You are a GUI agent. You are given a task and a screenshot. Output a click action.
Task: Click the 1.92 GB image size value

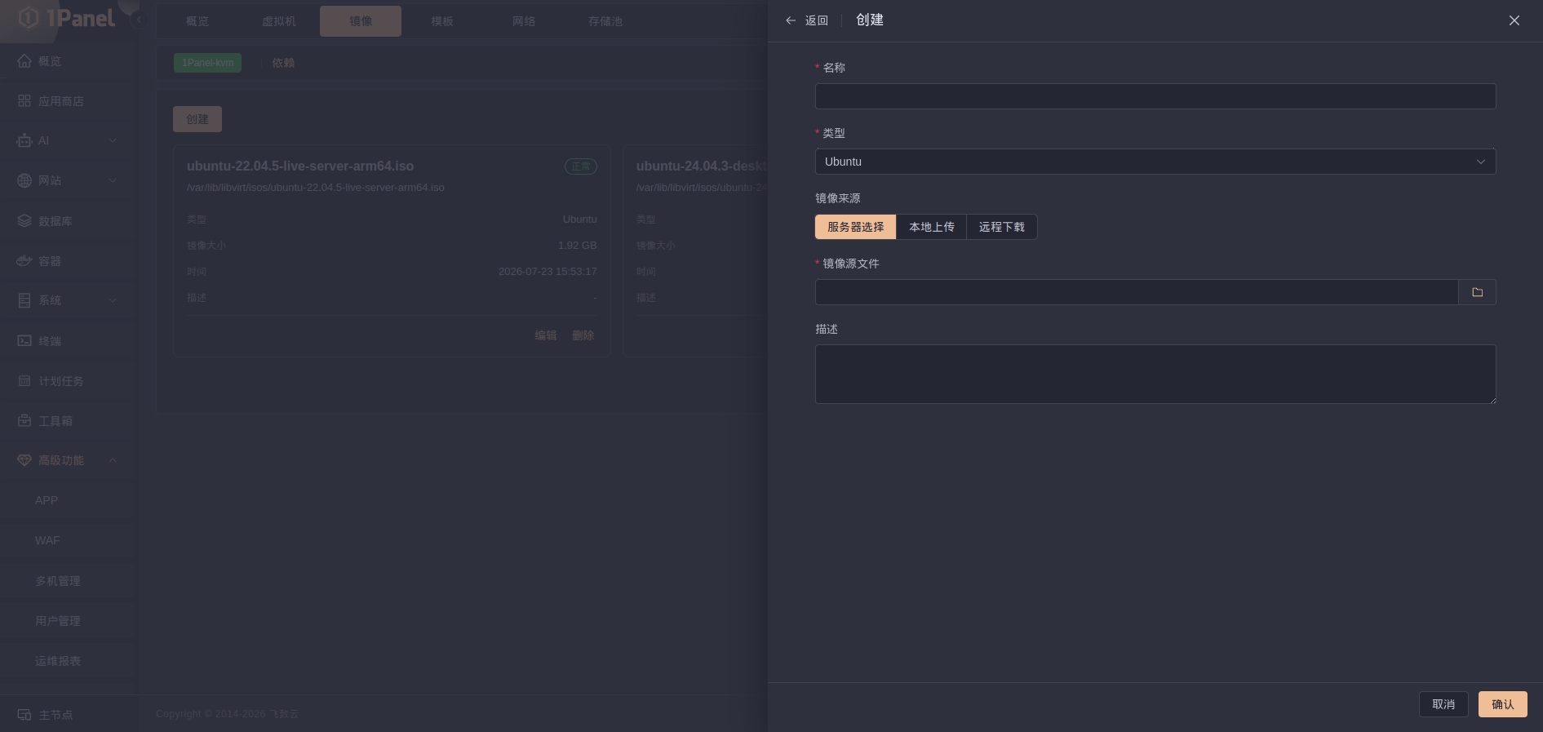coord(578,246)
